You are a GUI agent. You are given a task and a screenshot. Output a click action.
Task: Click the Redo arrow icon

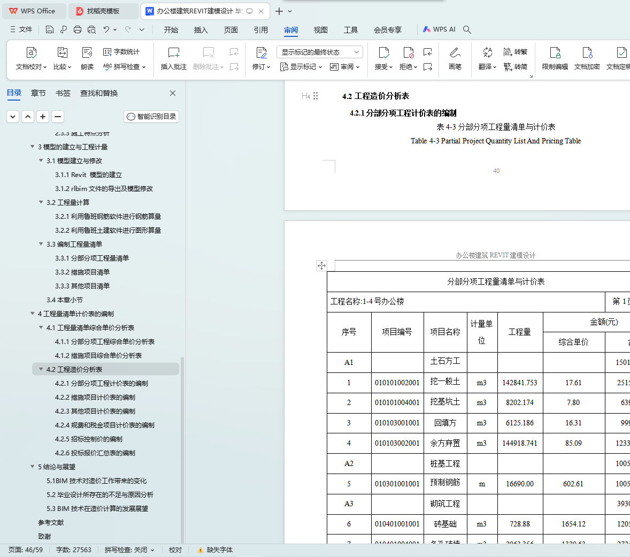pyautogui.click(x=128, y=29)
